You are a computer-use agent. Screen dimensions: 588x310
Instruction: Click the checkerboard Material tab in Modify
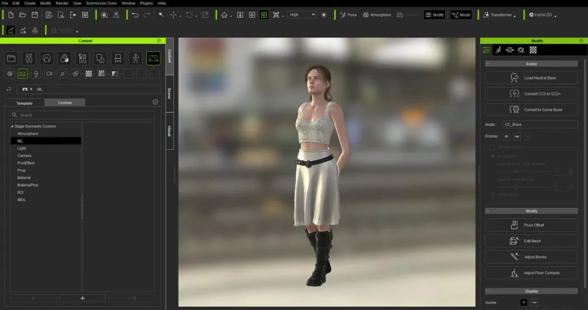coord(533,50)
